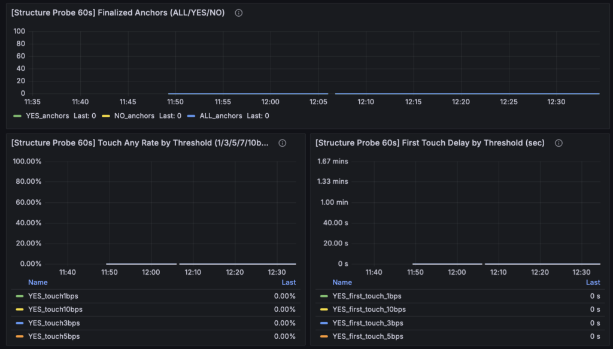Viewport: 613px width, 349px height.
Task: Select YES_first_touch_1bps legend entry
Action: [367, 296]
